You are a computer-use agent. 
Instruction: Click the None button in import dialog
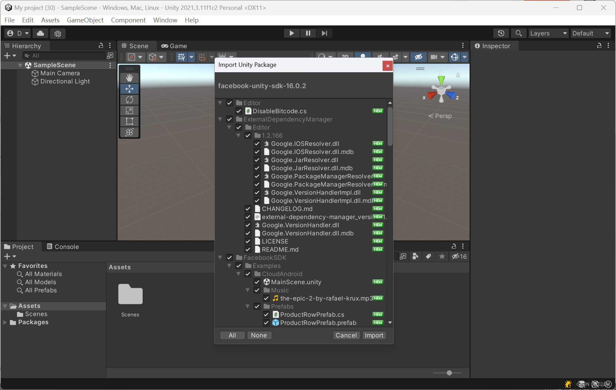pos(259,335)
